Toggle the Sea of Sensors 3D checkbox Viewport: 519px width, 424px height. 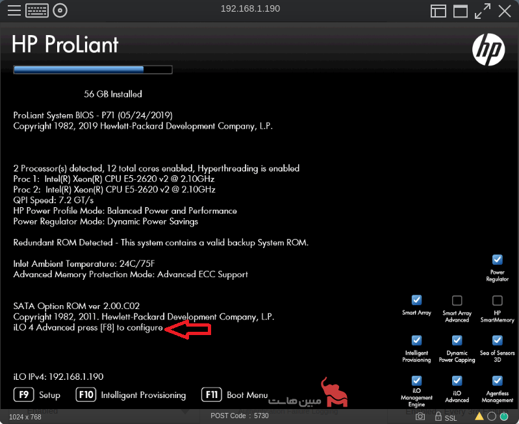[497, 340]
